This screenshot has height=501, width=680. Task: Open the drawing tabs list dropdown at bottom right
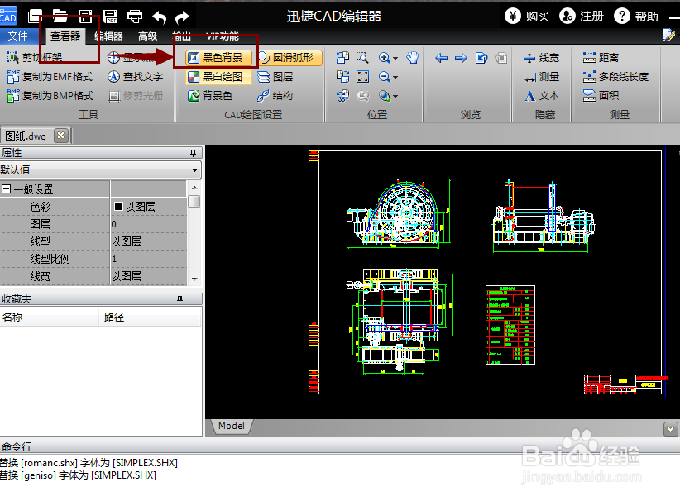[670, 429]
